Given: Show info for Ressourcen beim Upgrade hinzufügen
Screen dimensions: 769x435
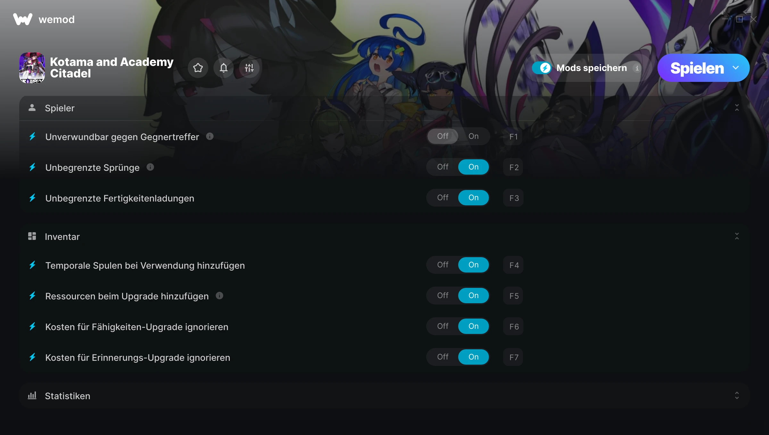Looking at the screenshot, I should (x=219, y=296).
